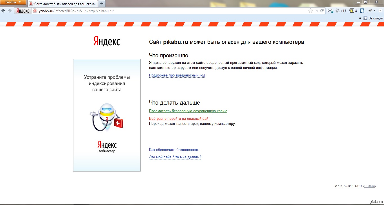The image size is (384, 205).
Task: Click the Яндекс button left of address bar
Action: 23,11
